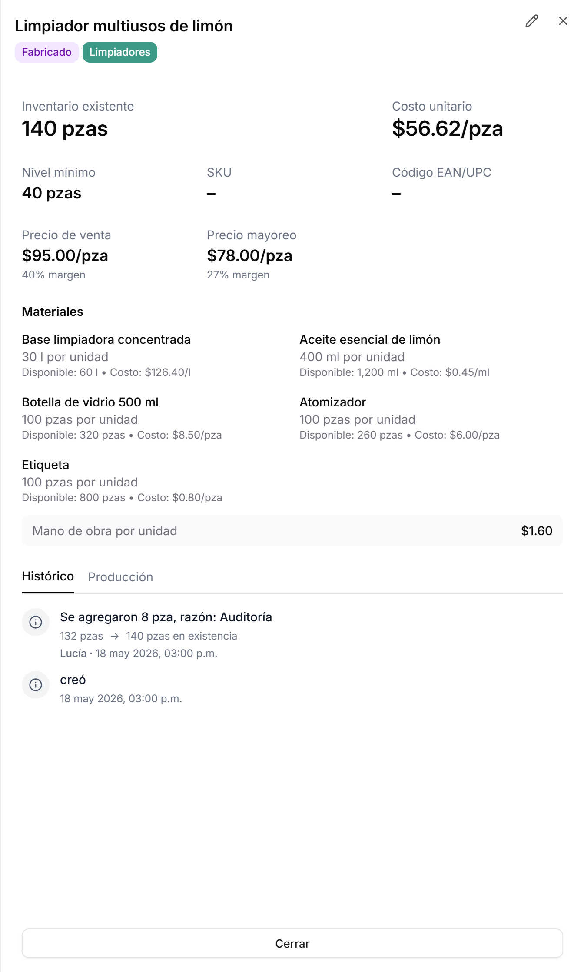
Task: Switch to the Producción tab
Action: 120,577
